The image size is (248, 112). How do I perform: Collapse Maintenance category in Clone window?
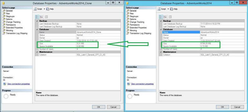(x=37, y=52)
